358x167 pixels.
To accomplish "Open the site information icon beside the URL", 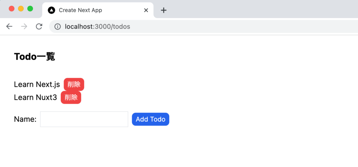I will (x=58, y=27).
